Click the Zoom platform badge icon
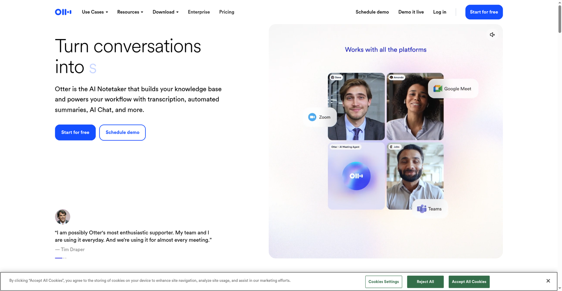 coord(312,117)
